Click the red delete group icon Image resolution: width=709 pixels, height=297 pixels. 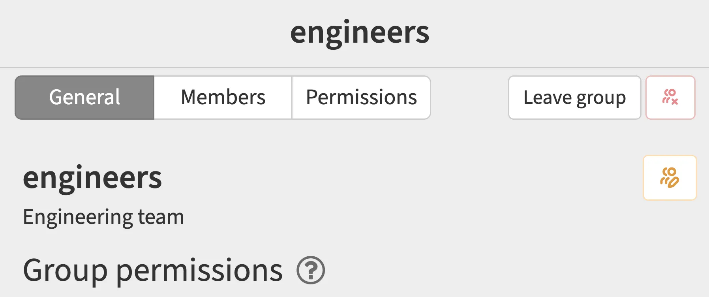[x=670, y=98]
